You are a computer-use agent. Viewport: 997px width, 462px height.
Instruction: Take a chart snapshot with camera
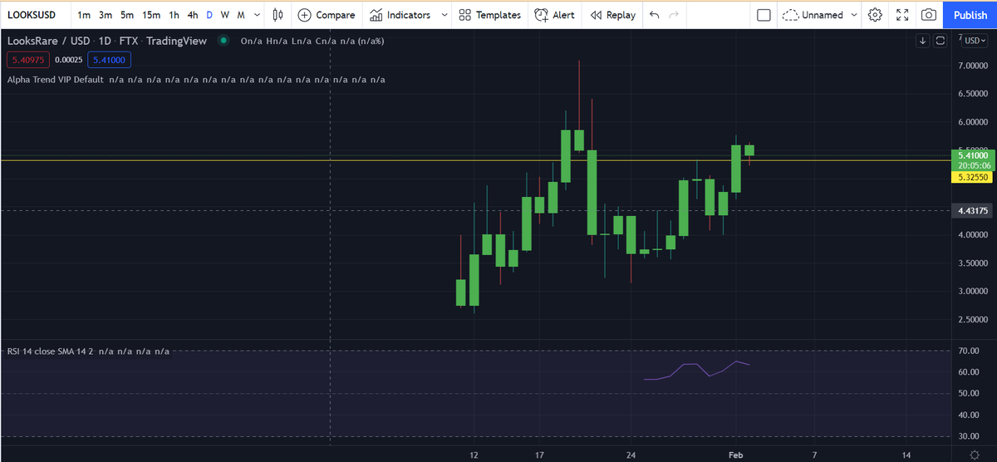929,15
